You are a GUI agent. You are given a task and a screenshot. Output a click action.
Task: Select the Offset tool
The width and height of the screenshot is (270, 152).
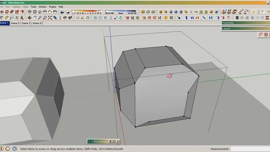(22, 12)
